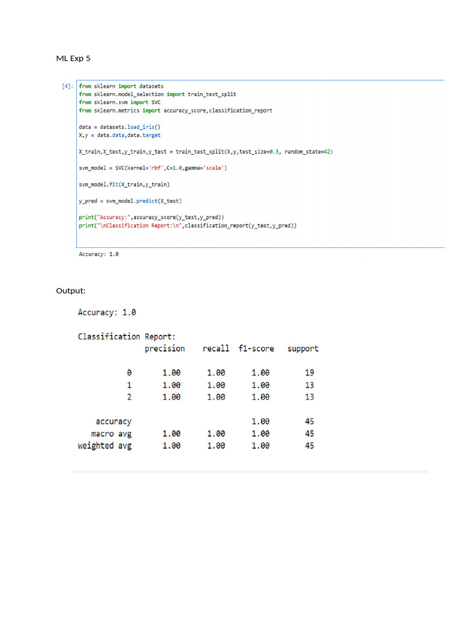Click support value 19 for class 0
The height and width of the screenshot is (619, 464).
pyautogui.click(x=309, y=372)
